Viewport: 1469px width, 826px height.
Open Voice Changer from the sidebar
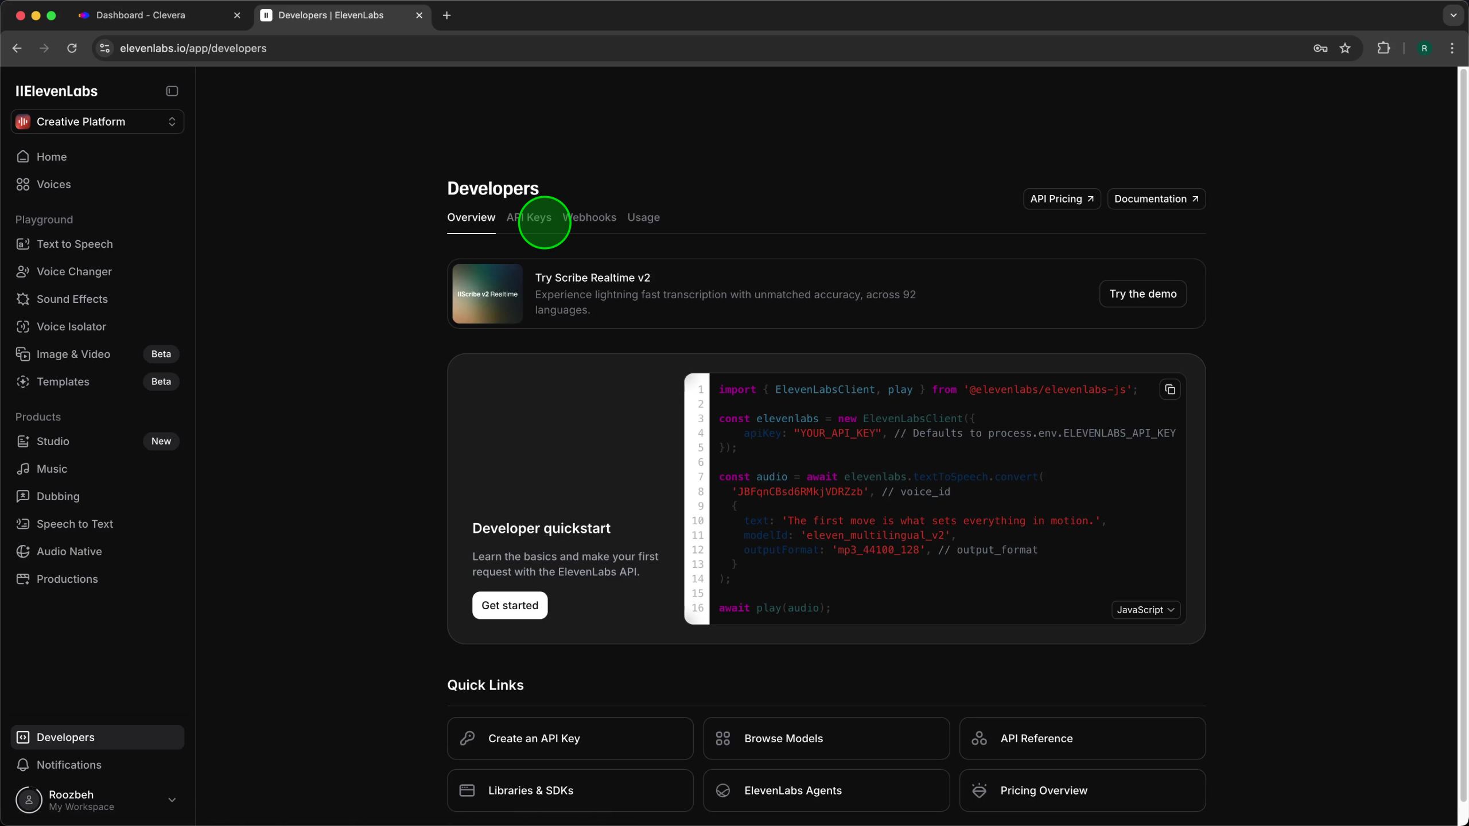(x=73, y=271)
